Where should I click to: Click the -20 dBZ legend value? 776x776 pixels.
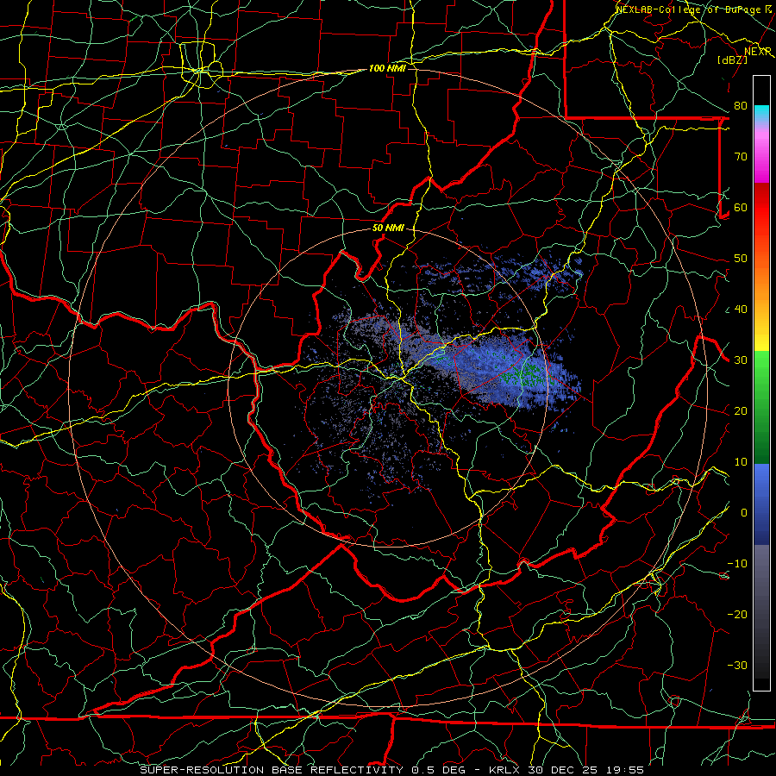(737, 615)
